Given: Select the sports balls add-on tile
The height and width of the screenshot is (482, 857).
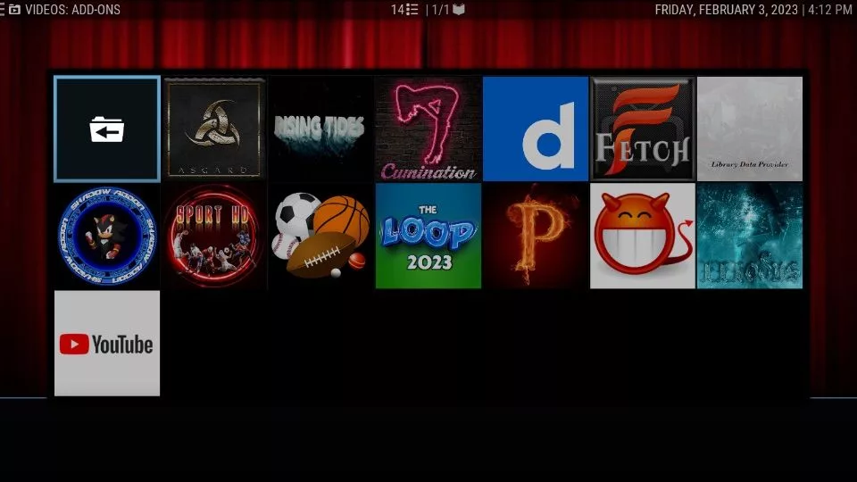Looking at the screenshot, I should point(321,236).
